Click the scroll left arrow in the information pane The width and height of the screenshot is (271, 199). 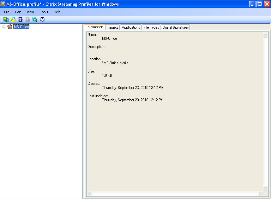pyautogui.click(x=89, y=193)
